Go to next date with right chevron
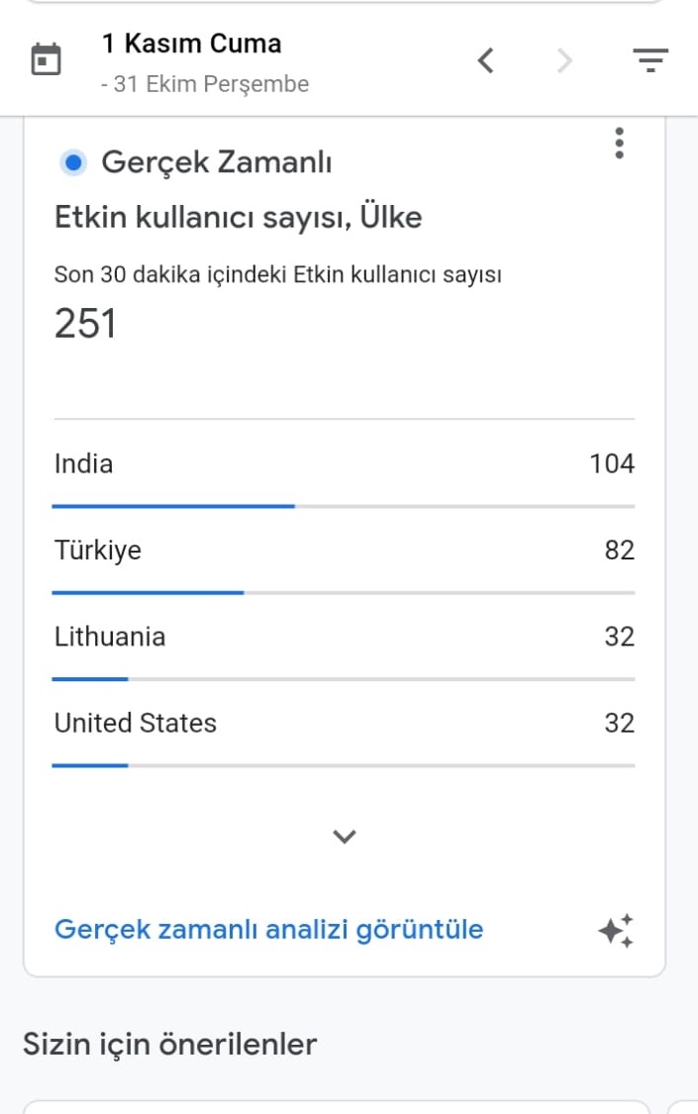The height and width of the screenshot is (1114, 698). [x=564, y=60]
